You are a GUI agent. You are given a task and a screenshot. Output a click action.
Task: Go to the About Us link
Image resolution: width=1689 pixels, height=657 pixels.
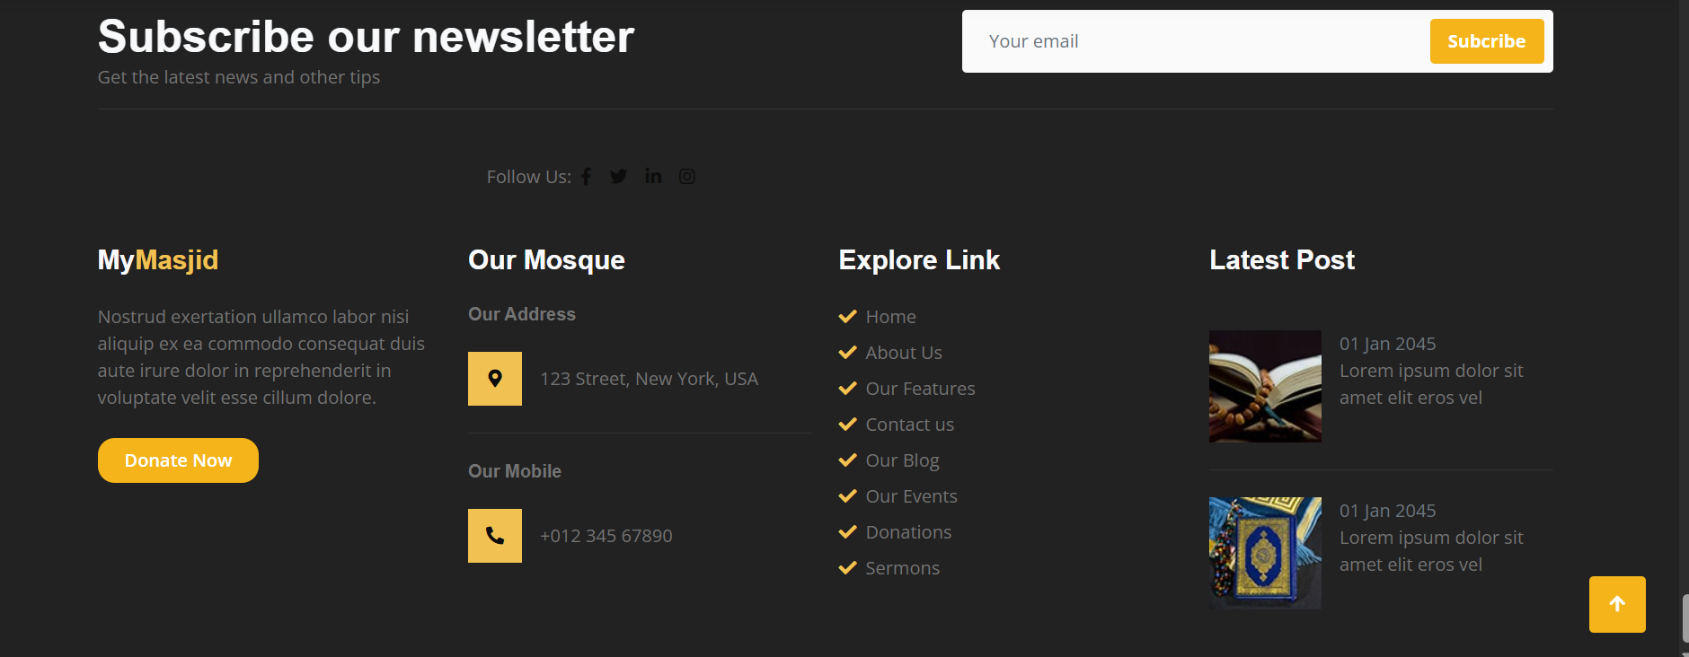click(x=903, y=353)
